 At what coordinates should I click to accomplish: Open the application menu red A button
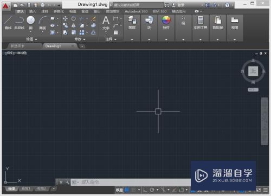[6, 6]
